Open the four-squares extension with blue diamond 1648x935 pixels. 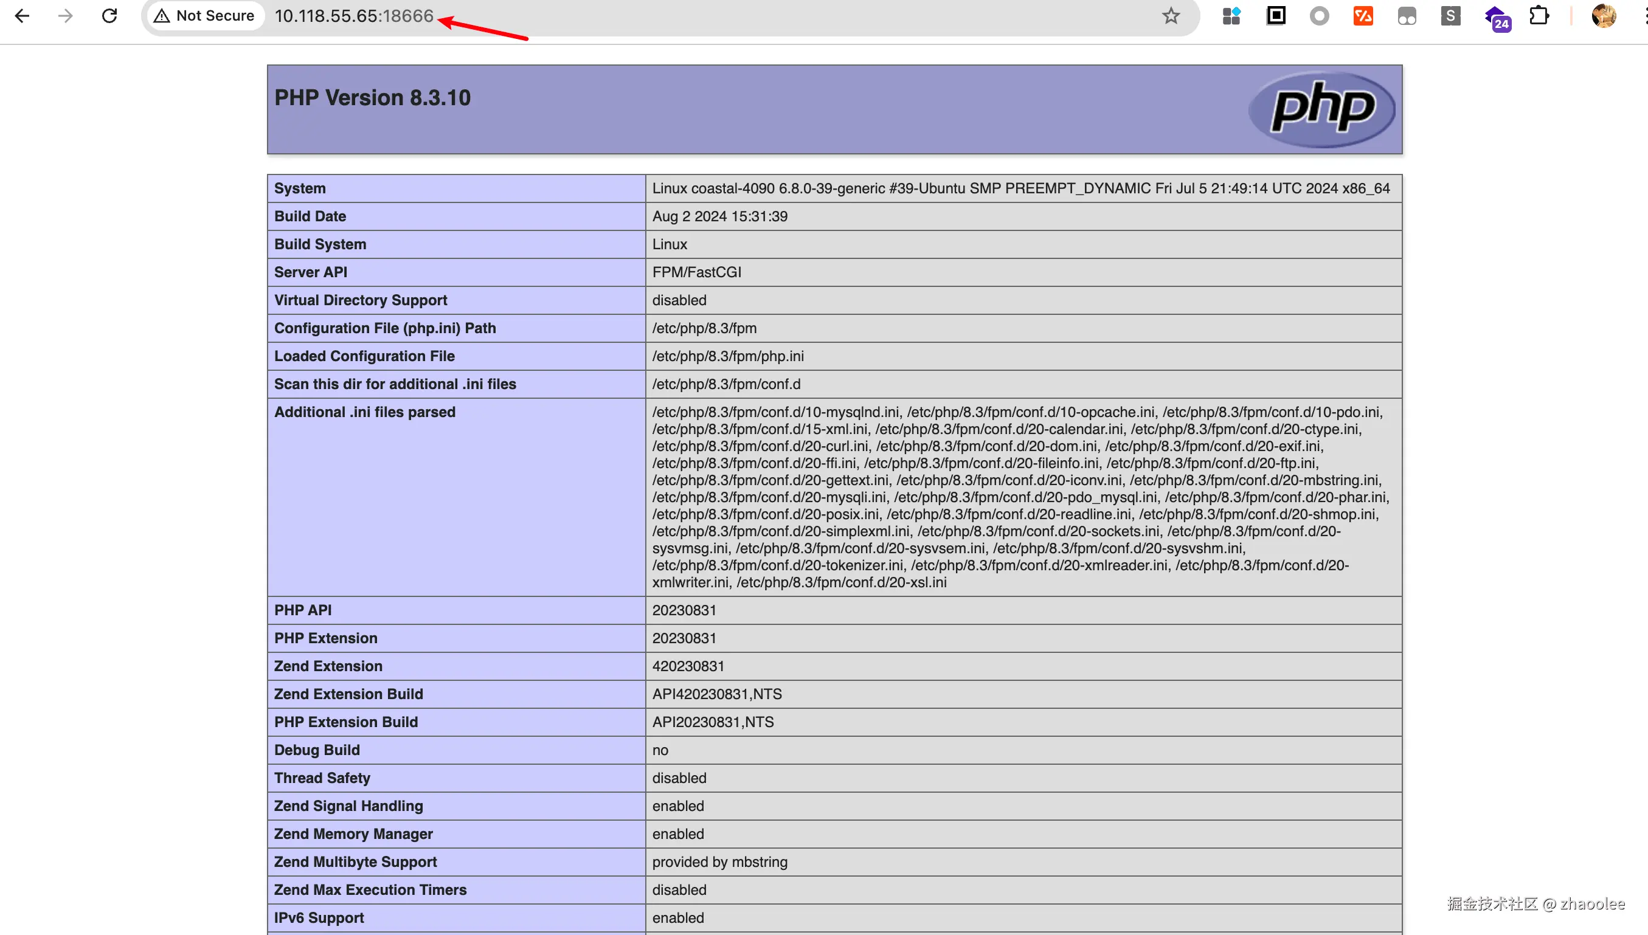pos(1231,15)
